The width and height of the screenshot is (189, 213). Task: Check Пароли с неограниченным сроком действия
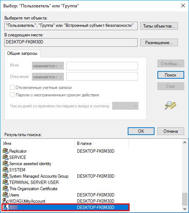tap(12, 95)
